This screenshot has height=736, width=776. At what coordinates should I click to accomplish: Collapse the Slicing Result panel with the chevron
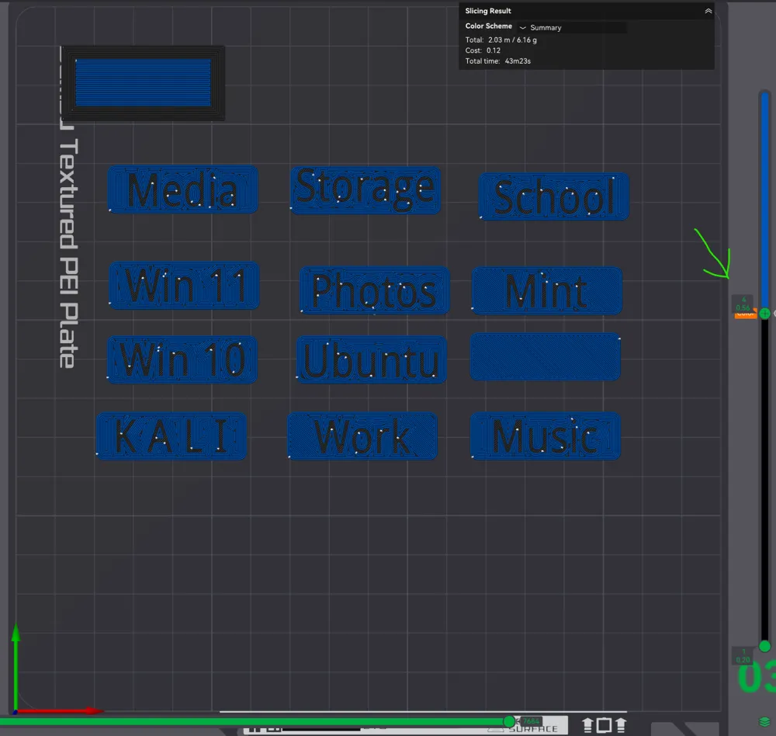click(708, 11)
